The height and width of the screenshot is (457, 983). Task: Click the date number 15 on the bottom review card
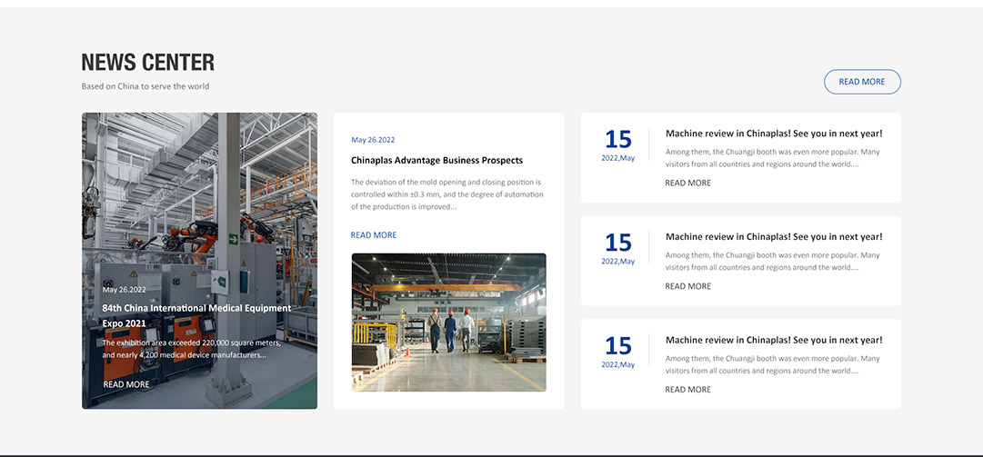coord(617,346)
